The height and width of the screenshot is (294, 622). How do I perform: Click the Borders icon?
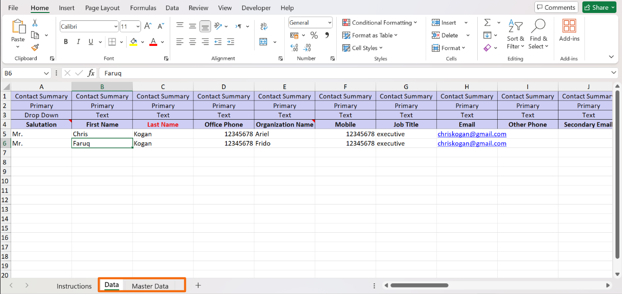111,42
